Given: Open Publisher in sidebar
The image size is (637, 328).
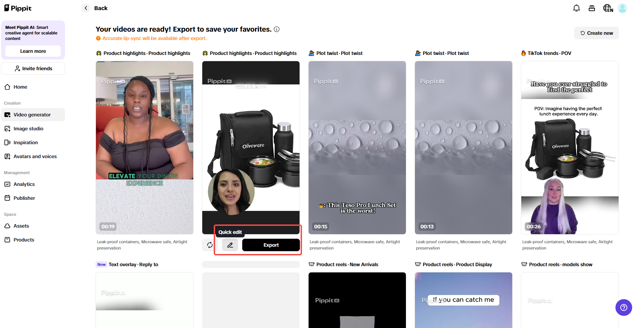Looking at the screenshot, I should click(x=33, y=198).
